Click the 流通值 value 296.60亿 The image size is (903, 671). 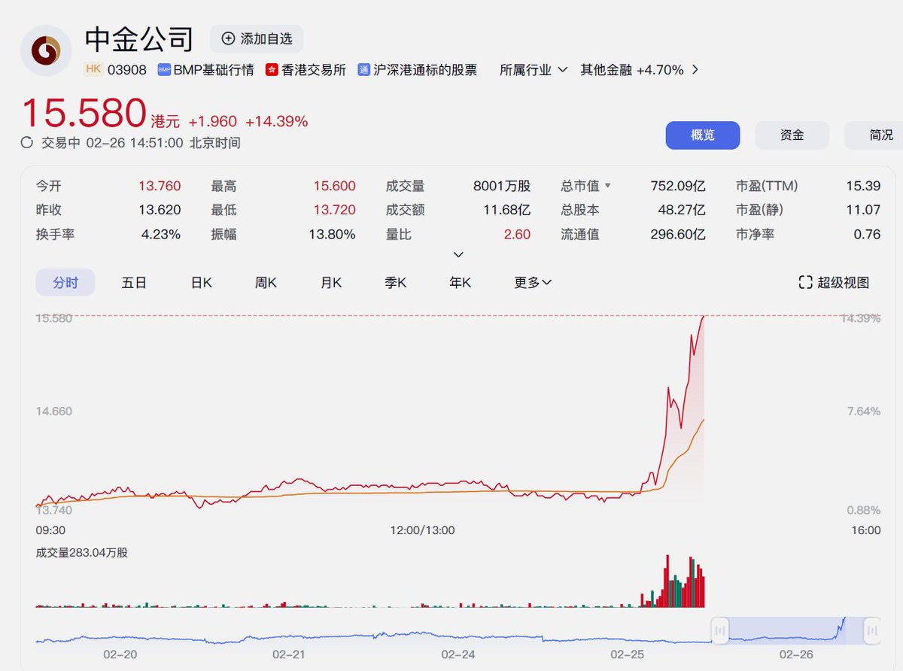coord(678,234)
